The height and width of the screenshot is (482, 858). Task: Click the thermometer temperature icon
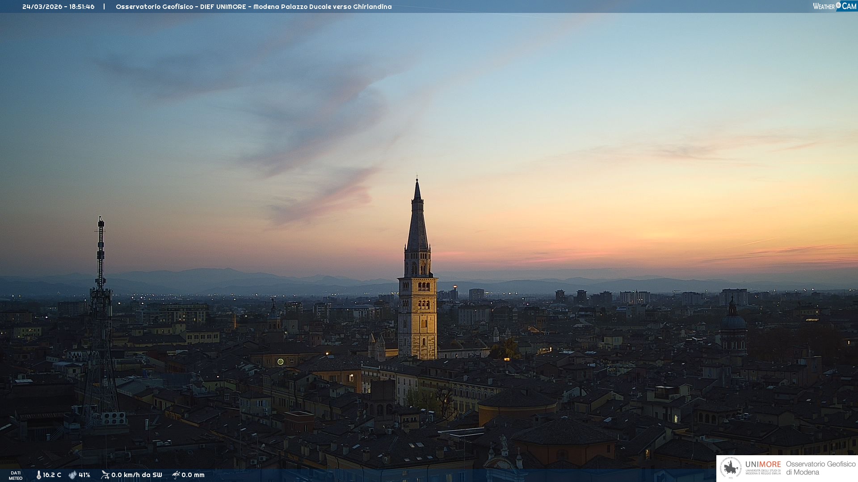click(x=38, y=475)
